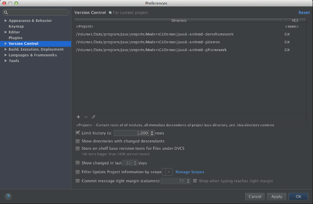Click the Show changed days stepper arrows
313x204 pixels.
135,163
